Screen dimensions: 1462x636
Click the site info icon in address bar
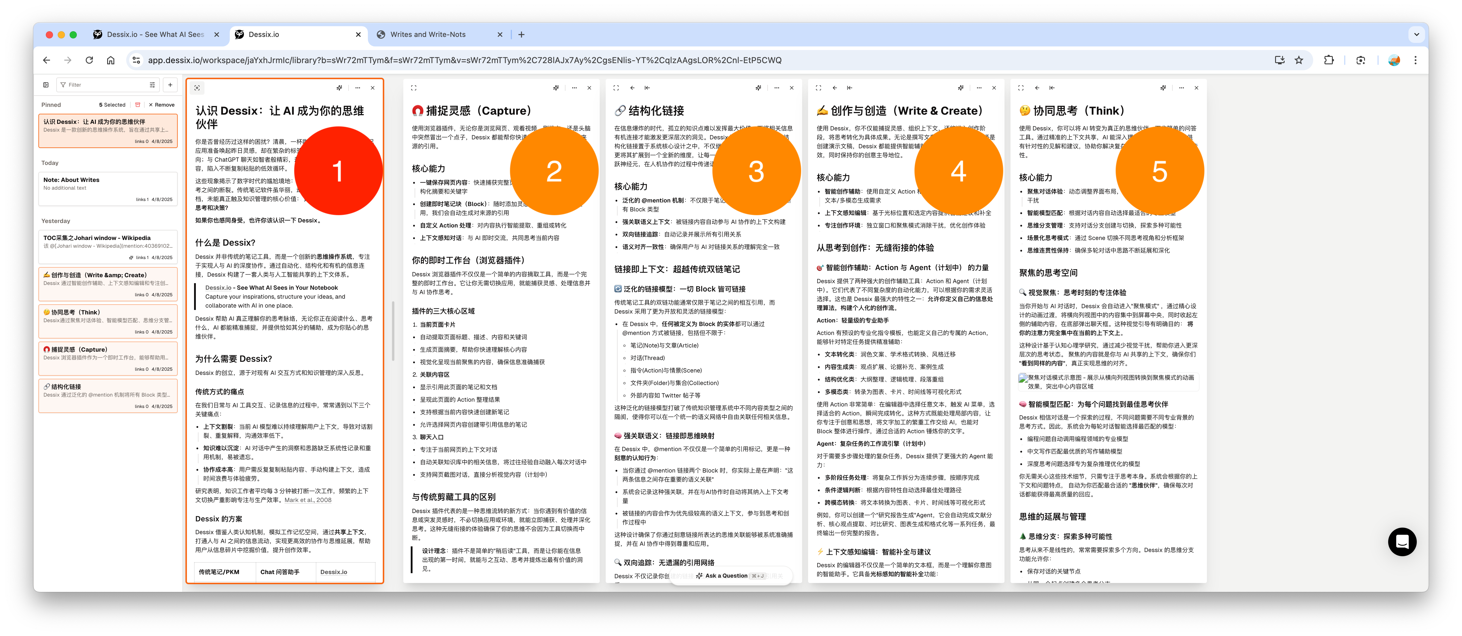pyautogui.click(x=136, y=60)
